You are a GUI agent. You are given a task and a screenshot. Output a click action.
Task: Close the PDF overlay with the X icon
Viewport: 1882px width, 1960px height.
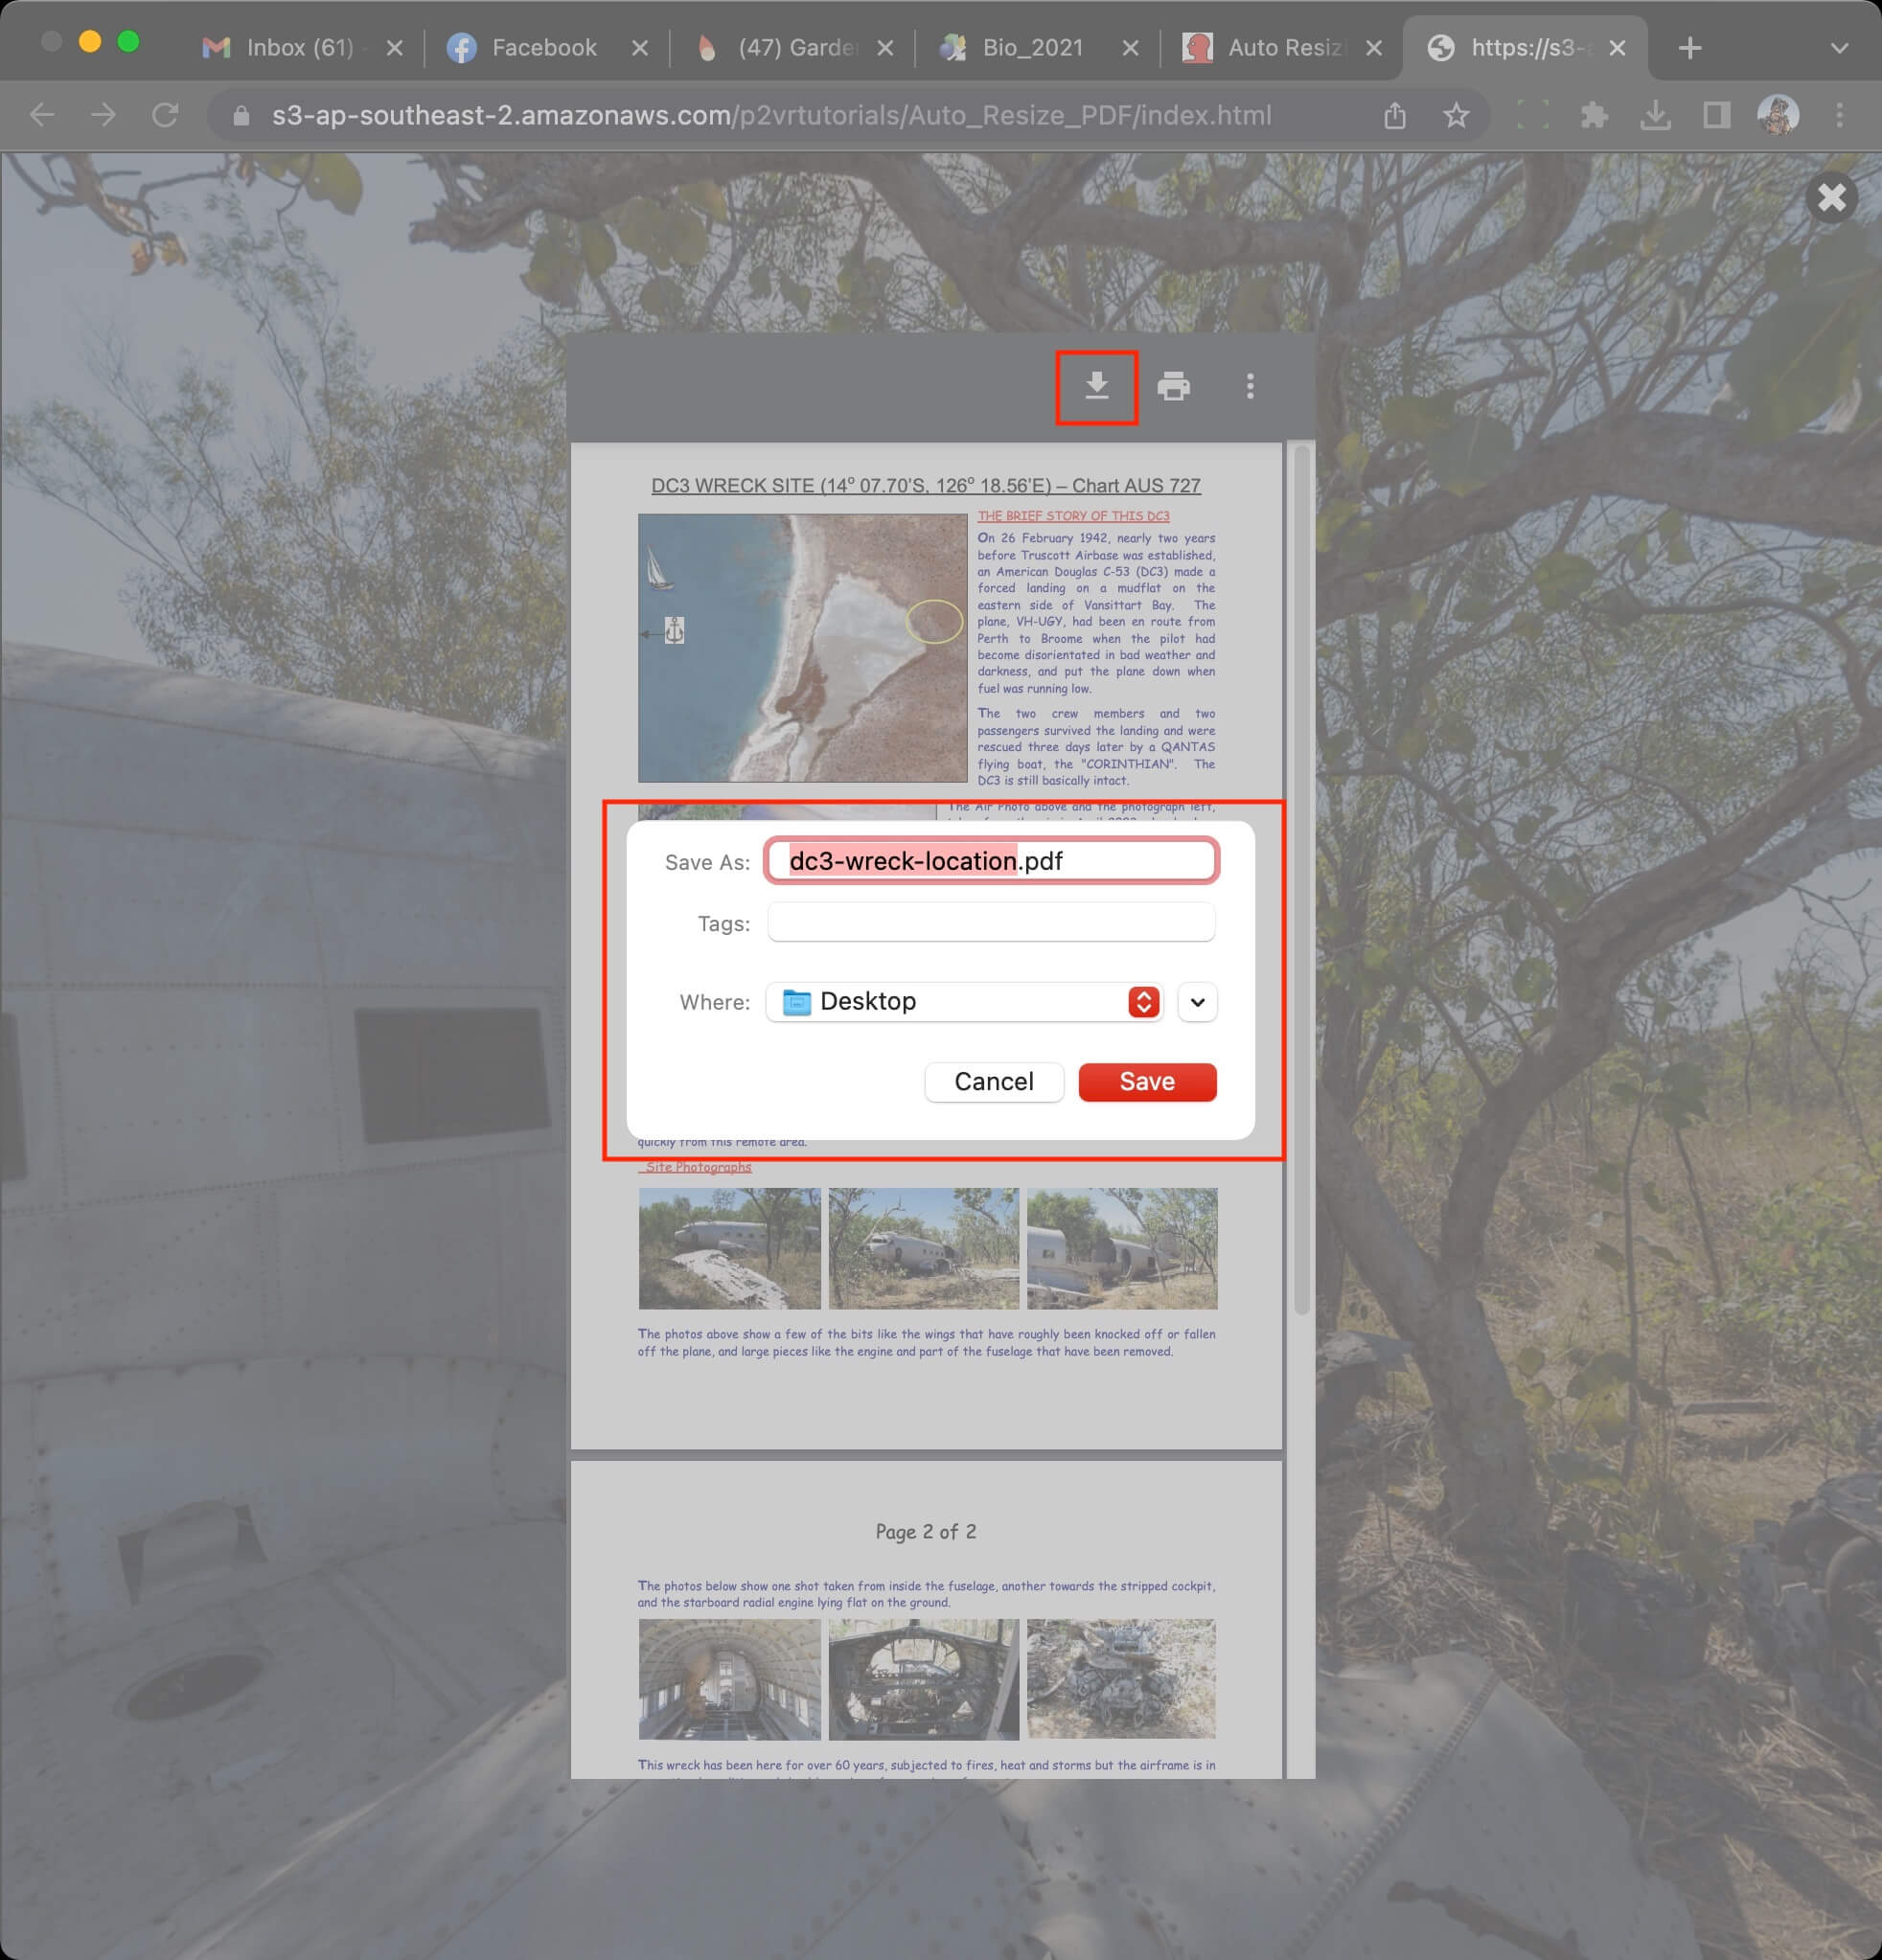click(x=1831, y=197)
